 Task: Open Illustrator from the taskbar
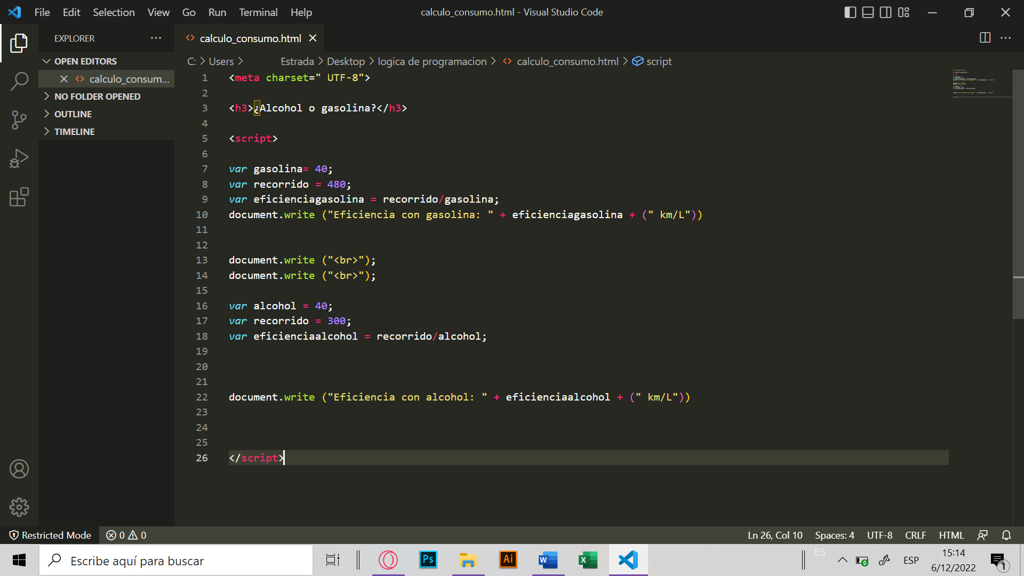pyautogui.click(x=508, y=560)
